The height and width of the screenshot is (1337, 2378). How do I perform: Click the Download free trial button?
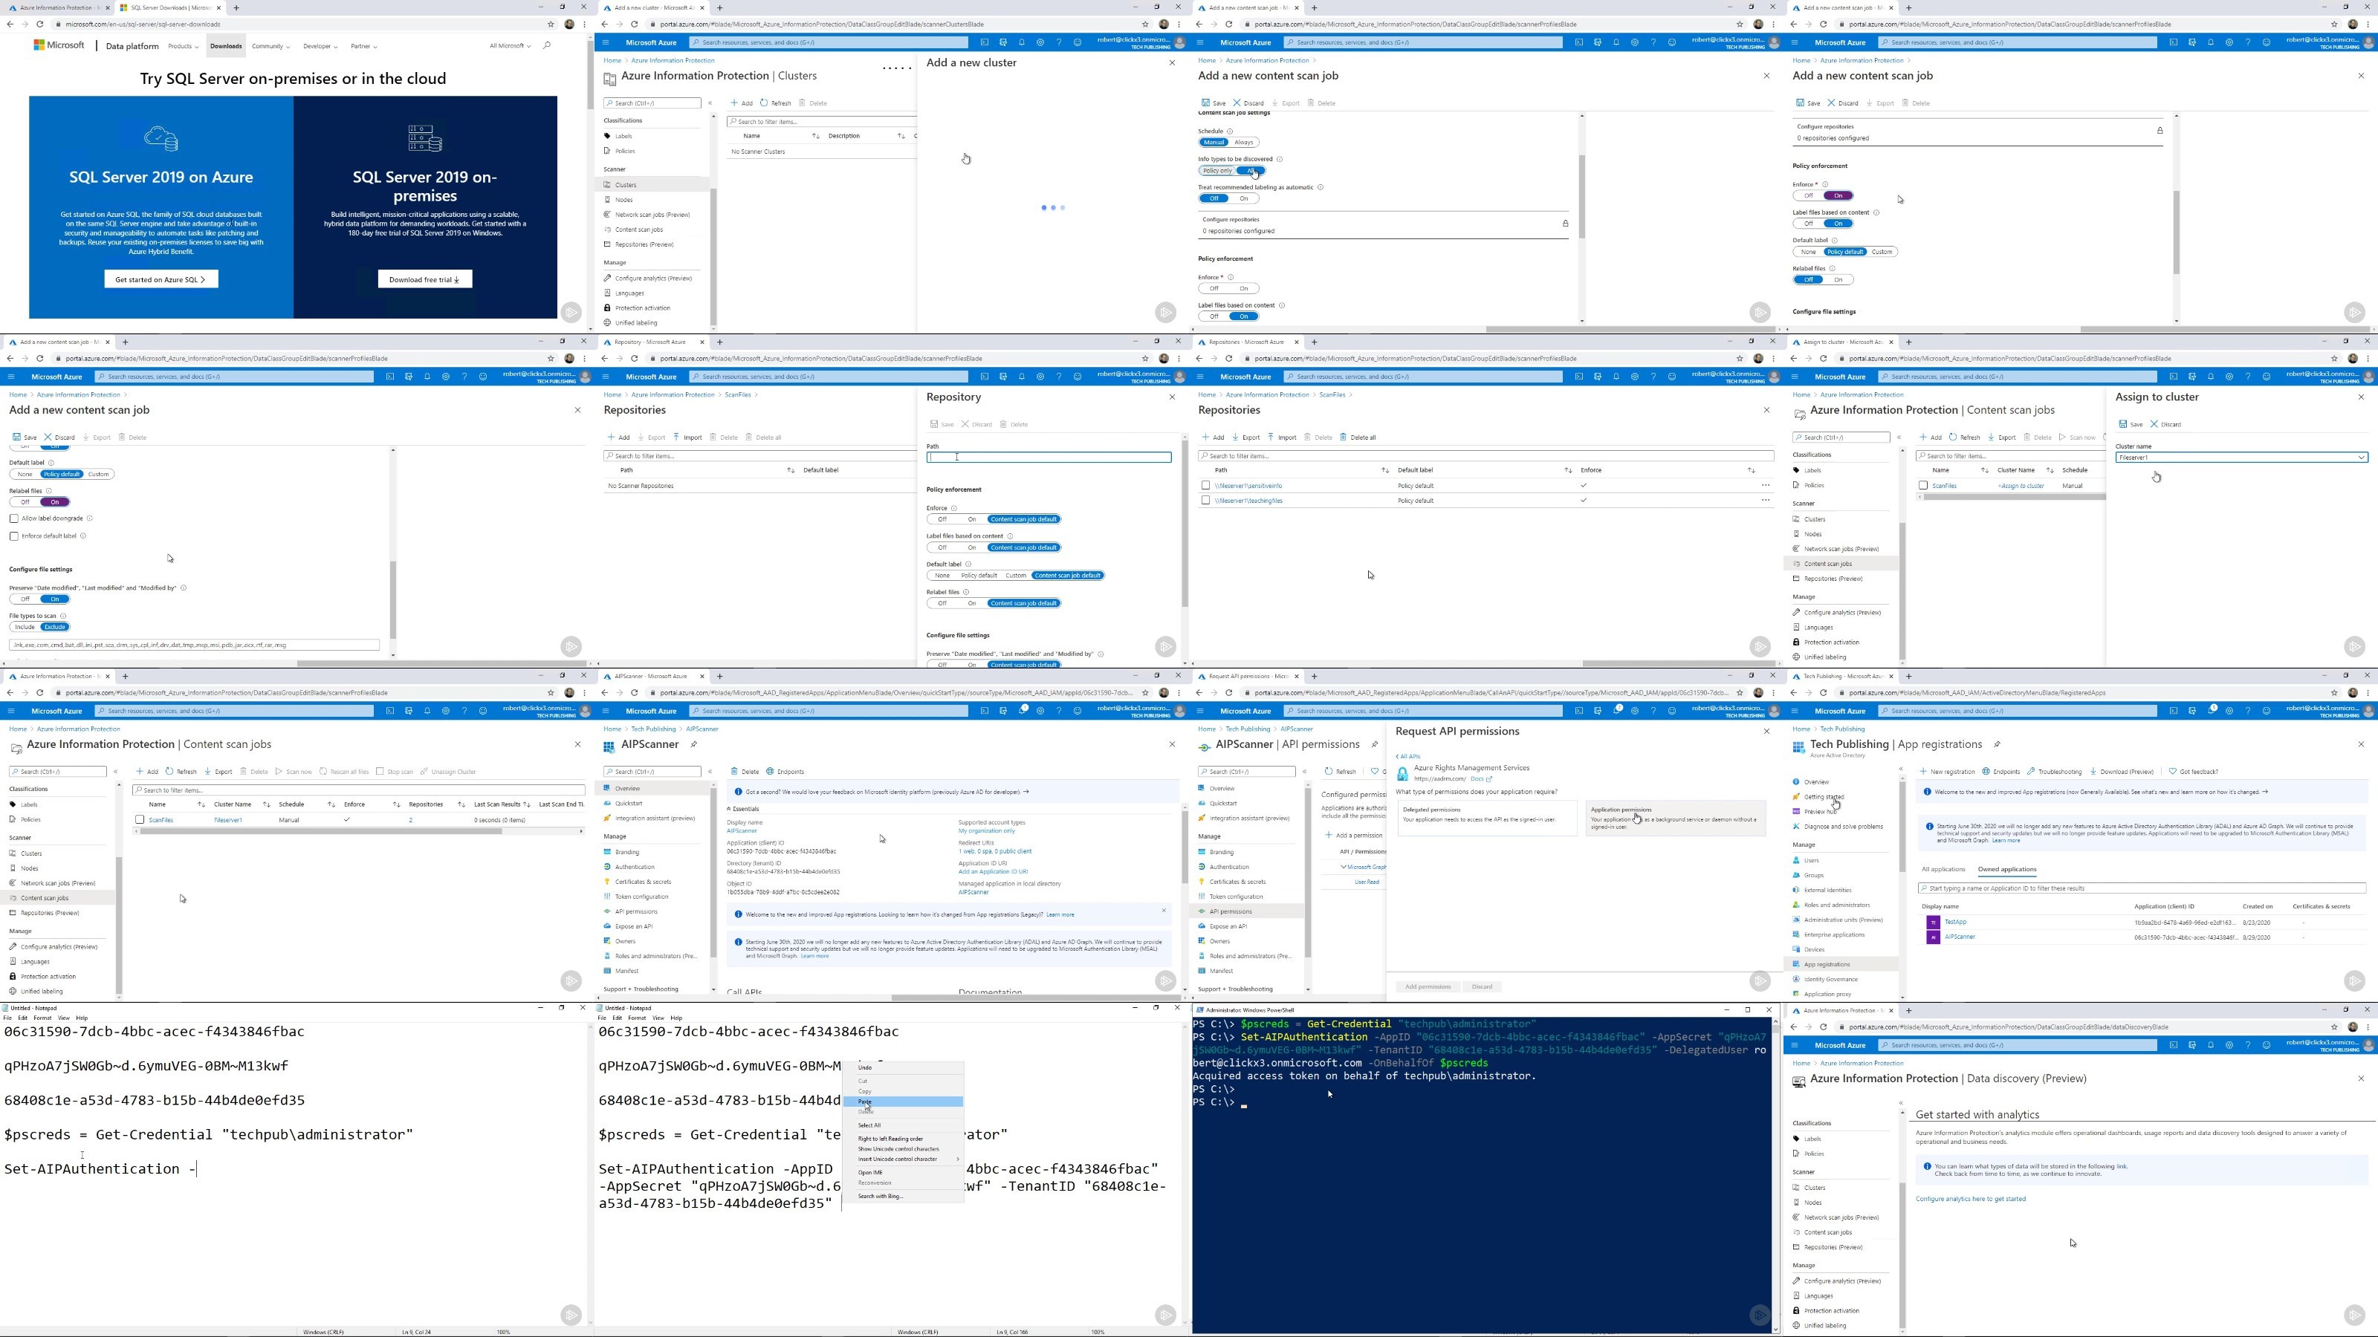[424, 279]
